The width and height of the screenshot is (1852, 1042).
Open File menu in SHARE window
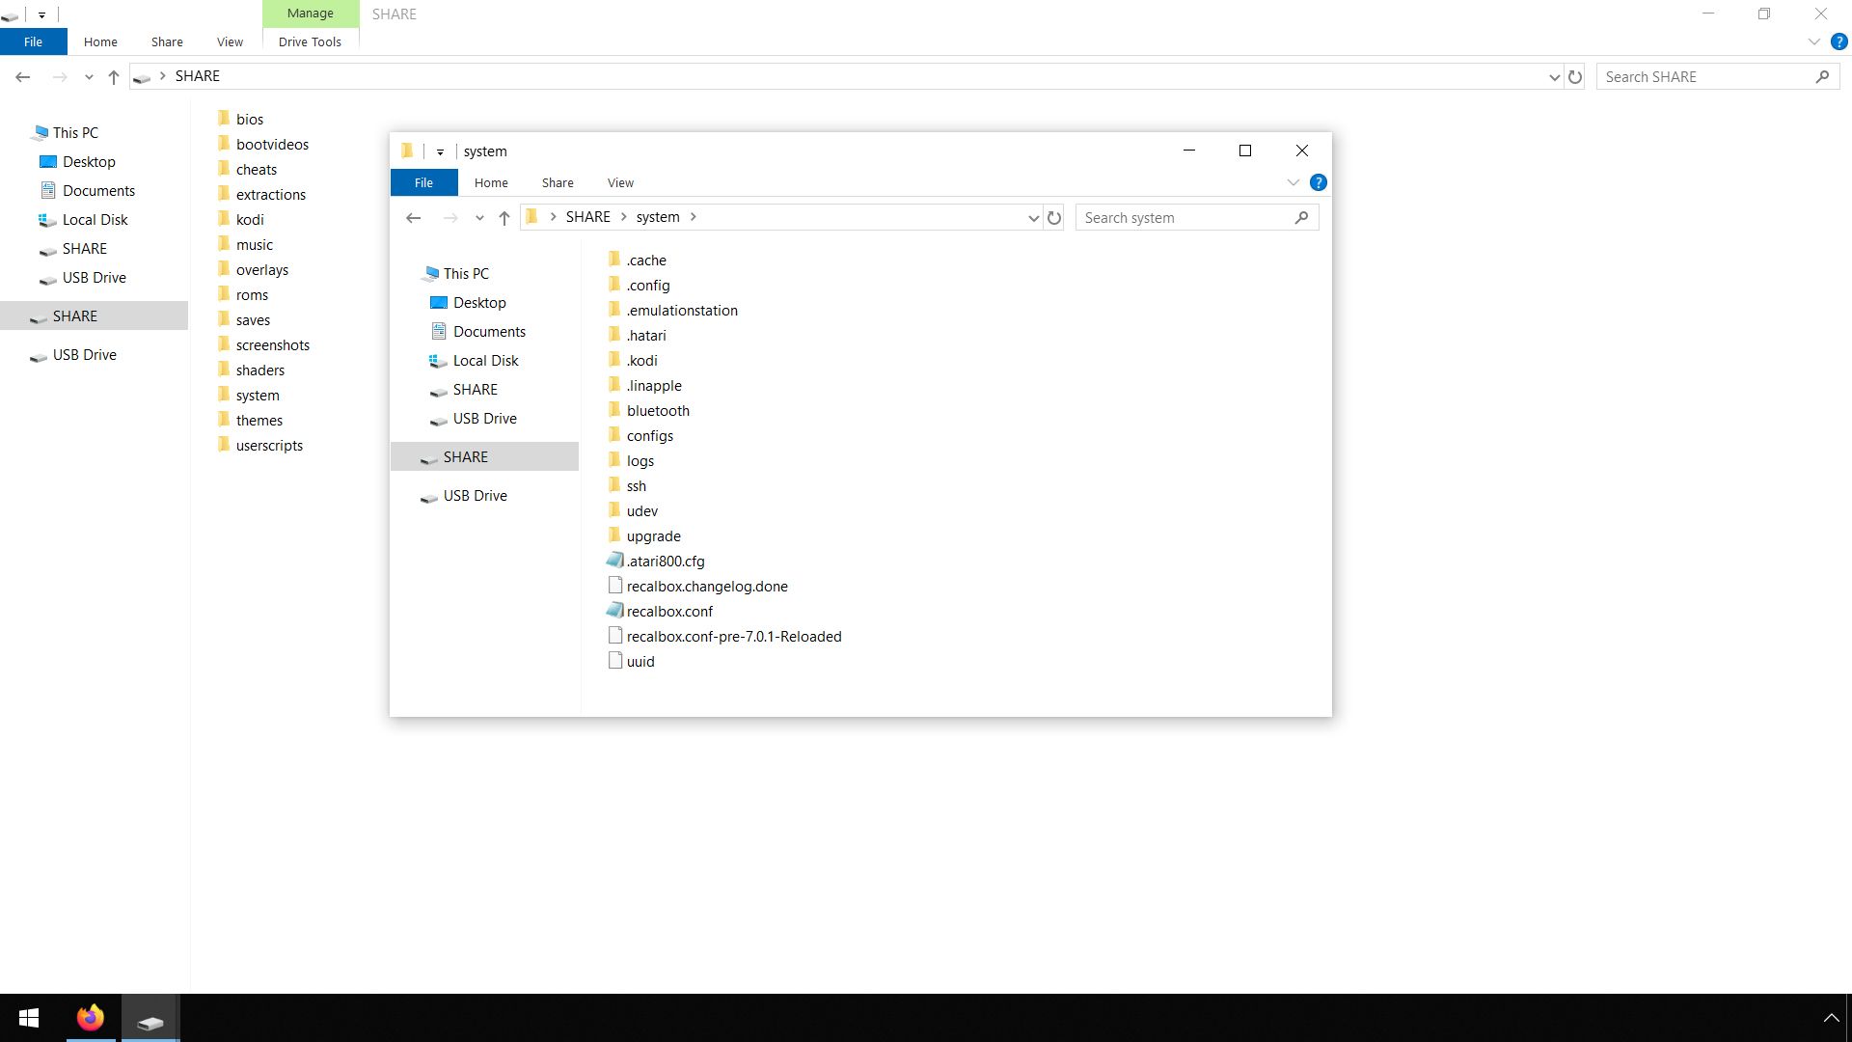(33, 41)
